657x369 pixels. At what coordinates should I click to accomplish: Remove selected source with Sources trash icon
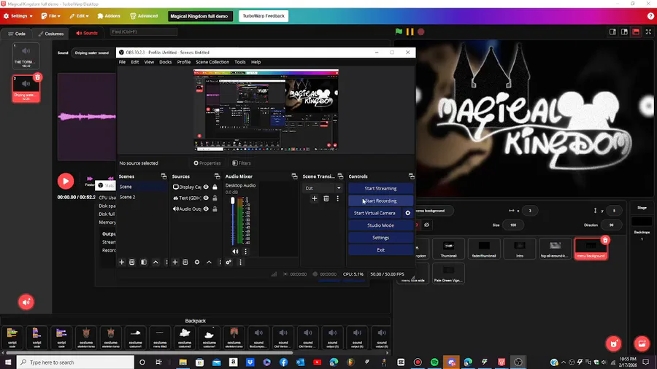[x=185, y=263]
